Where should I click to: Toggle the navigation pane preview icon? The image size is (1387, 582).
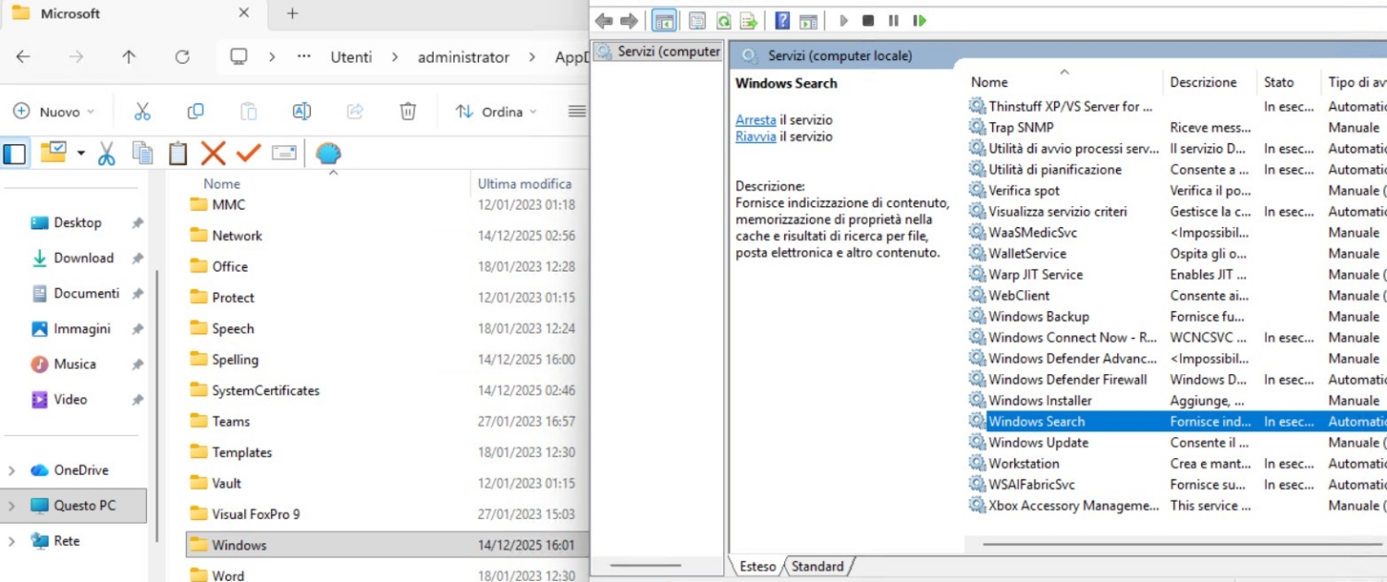[809, 20]
